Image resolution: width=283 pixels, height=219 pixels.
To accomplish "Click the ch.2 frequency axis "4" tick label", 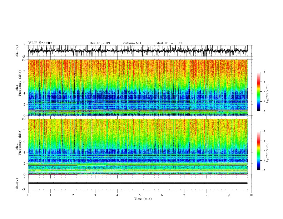I will tap(25, 152).
